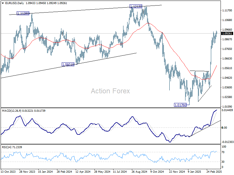
Task: Click the Action Forex watermark
Action: 110,91
